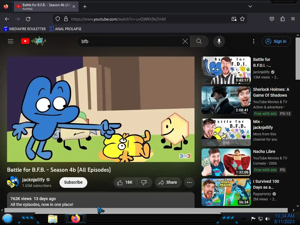The height and width of the screenshot is (225, 300).
Task: Open YouTube settings three-dot menu
Action: click(253, 41)
